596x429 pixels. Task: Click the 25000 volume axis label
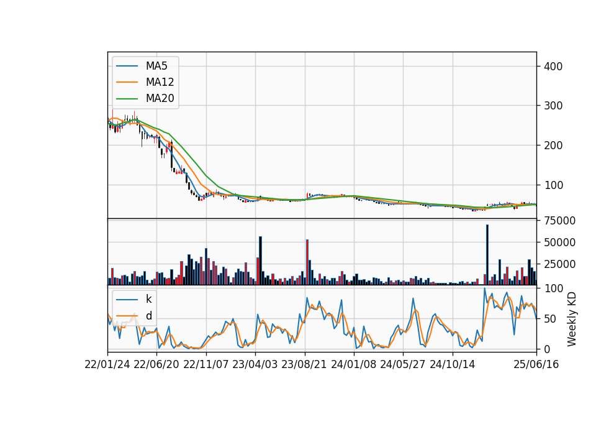pyautogui.click(x=559, y=264)
